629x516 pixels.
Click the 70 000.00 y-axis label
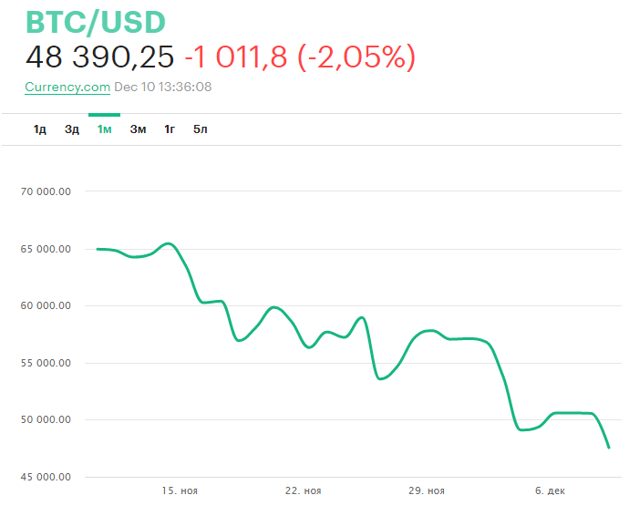pos(51,192)
